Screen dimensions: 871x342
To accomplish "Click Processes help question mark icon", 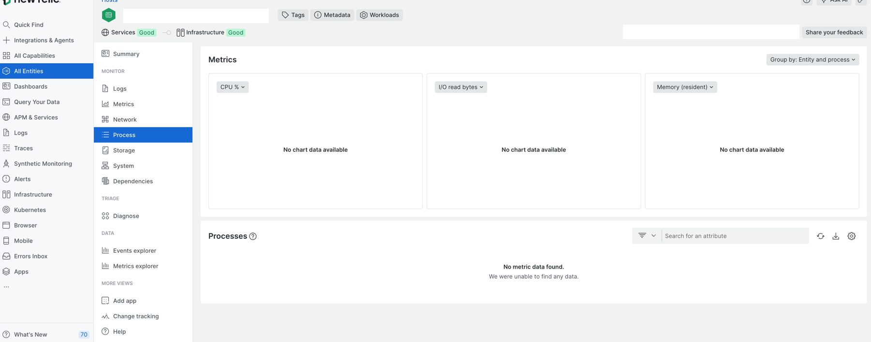I will tap(253, 236).
